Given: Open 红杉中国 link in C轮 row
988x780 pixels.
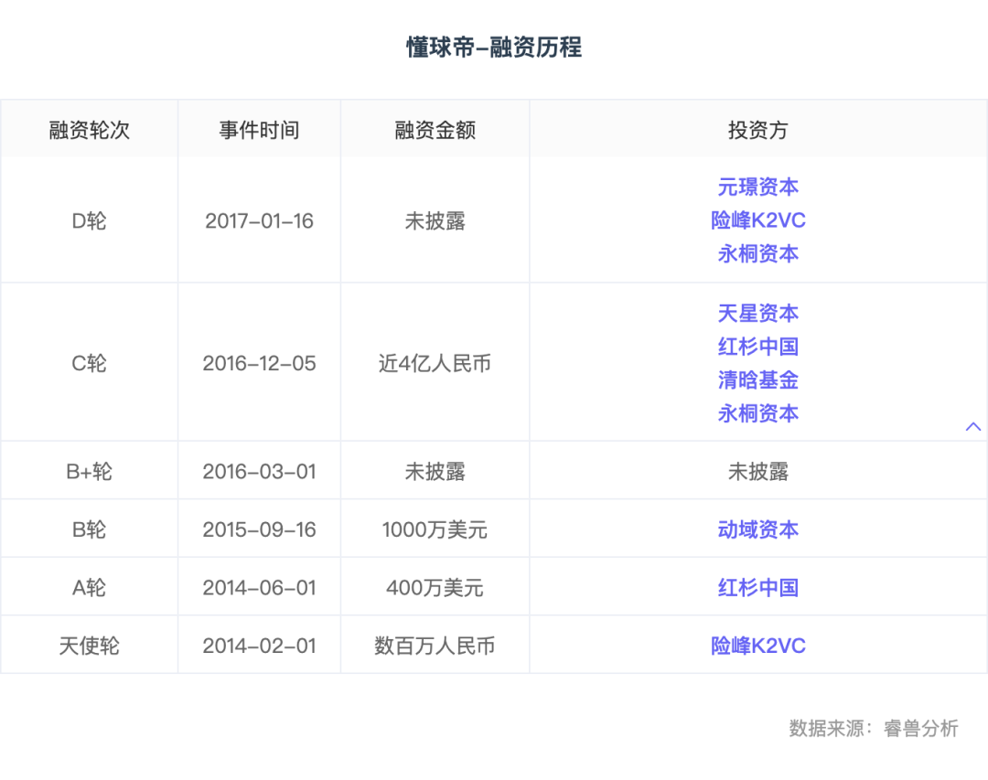Looking at the screenshot, I should pos(758,347).
